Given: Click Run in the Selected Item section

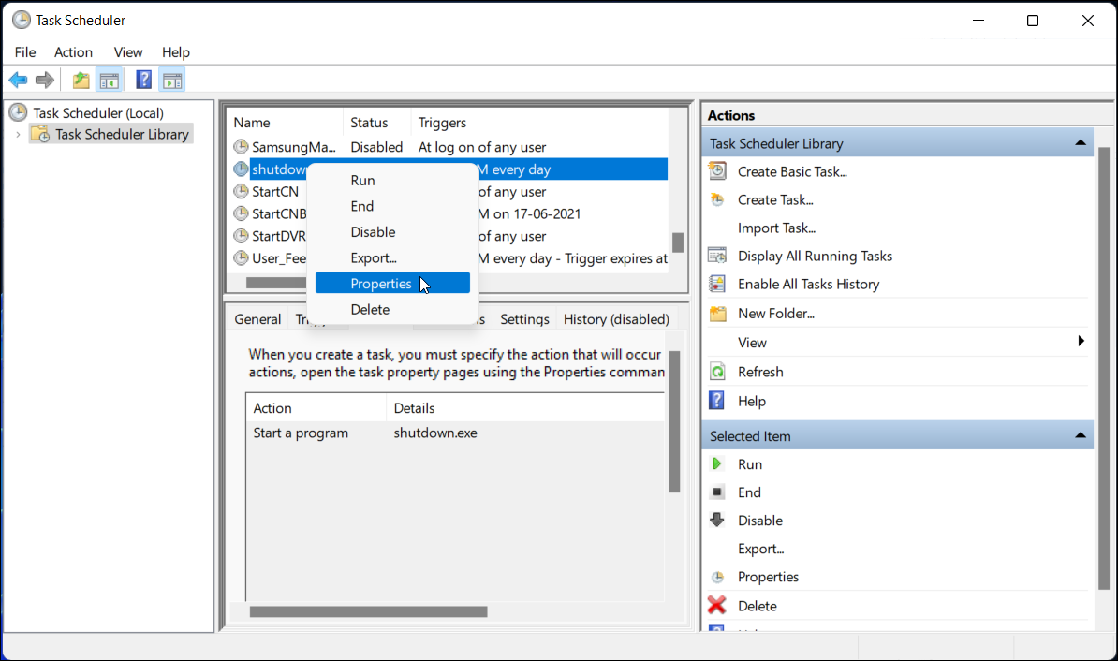Looking at the screenshot, I should coord(750,463).
